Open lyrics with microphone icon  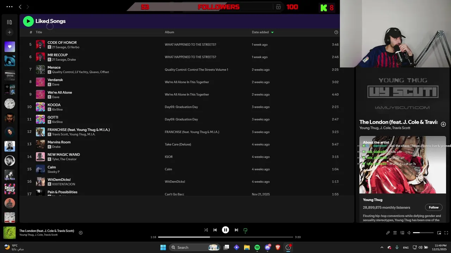(388, 233)
